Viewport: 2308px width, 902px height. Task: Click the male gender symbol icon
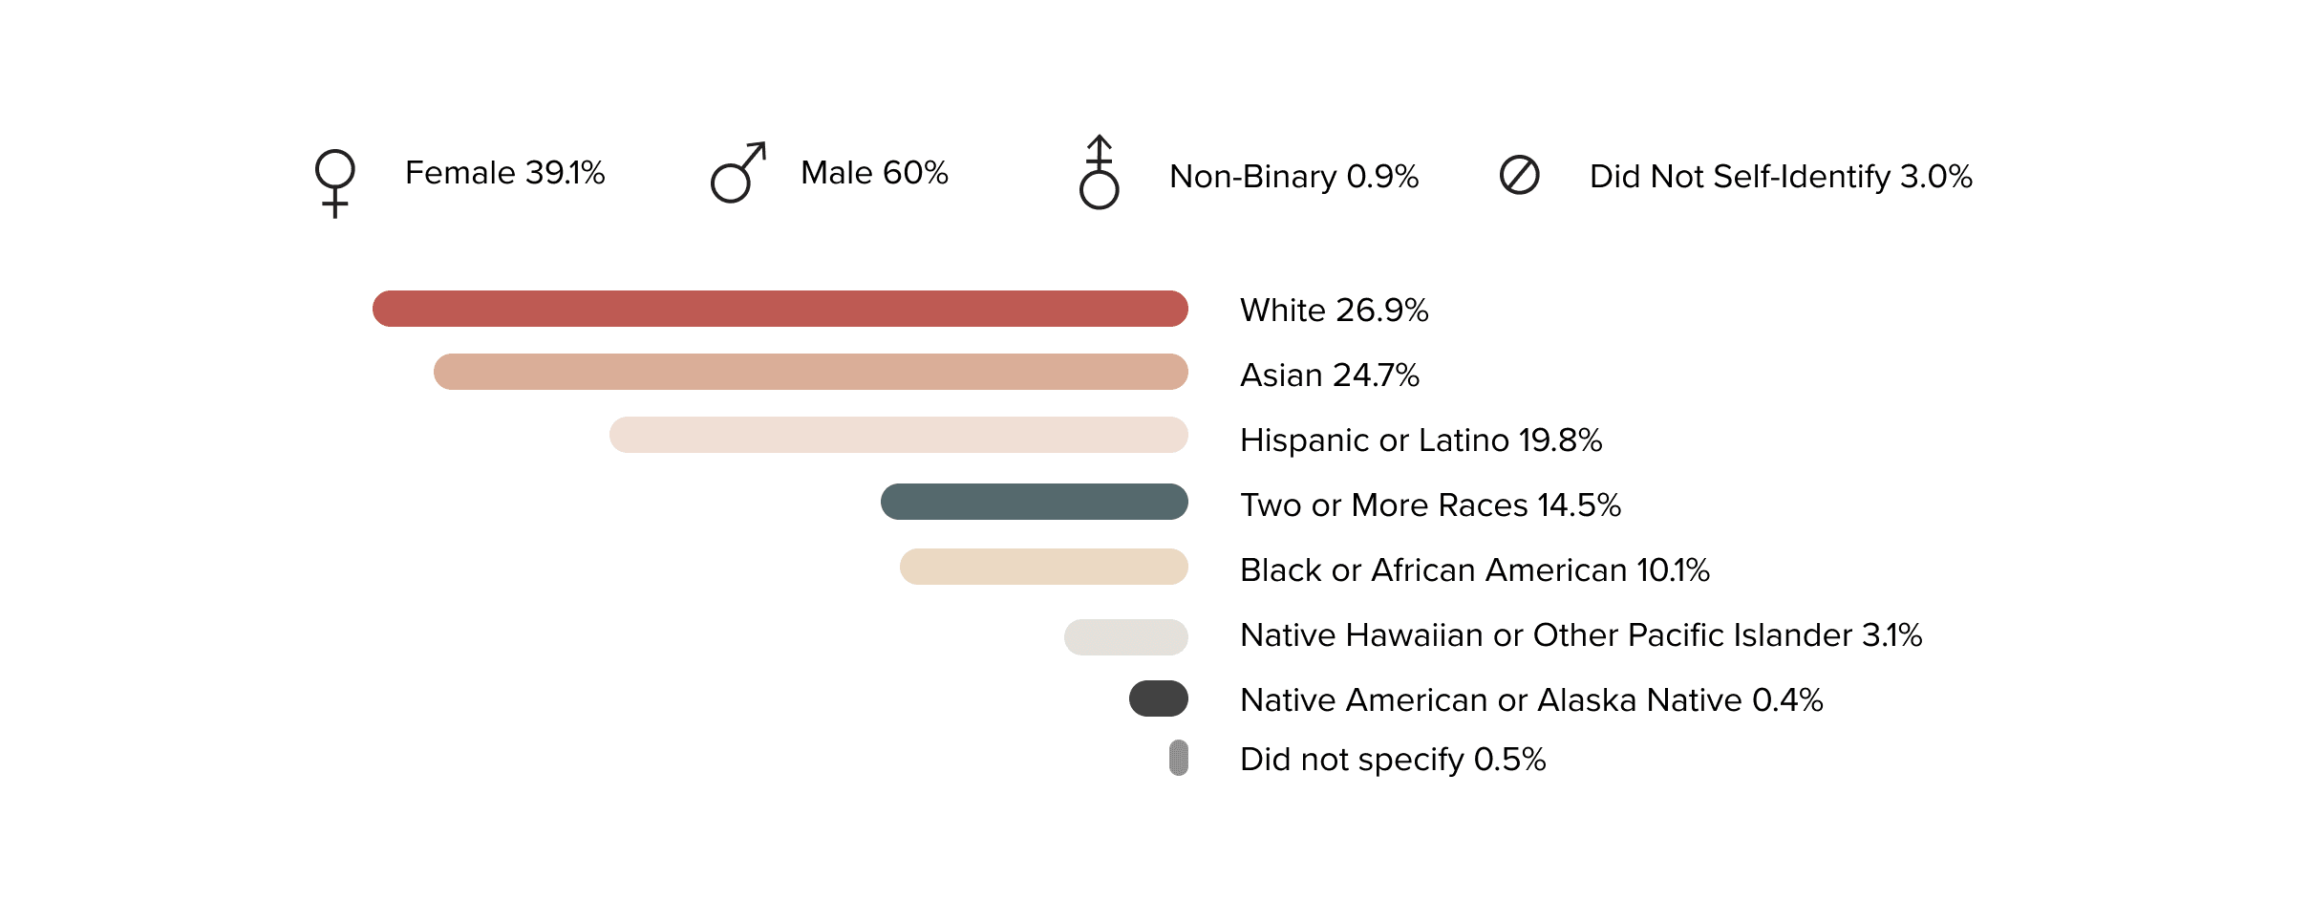pyautogui.click(x=737, y=173)
